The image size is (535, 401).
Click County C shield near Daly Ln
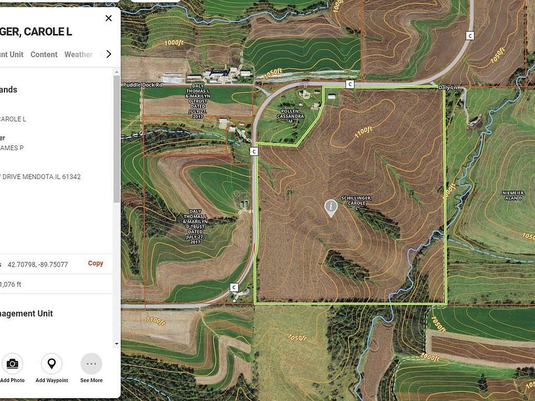coord(350,84)
